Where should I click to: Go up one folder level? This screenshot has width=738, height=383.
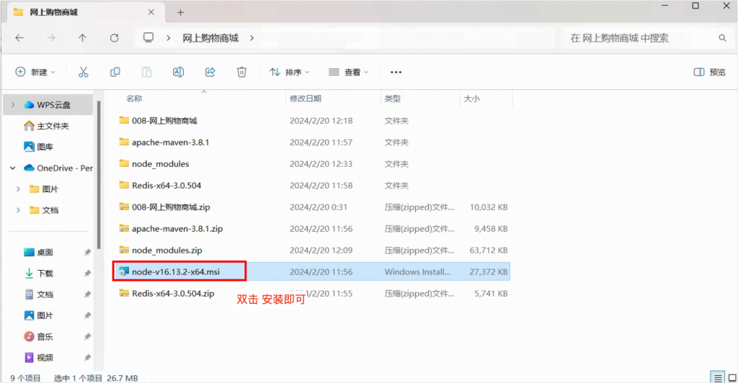(x=82, y=38)
